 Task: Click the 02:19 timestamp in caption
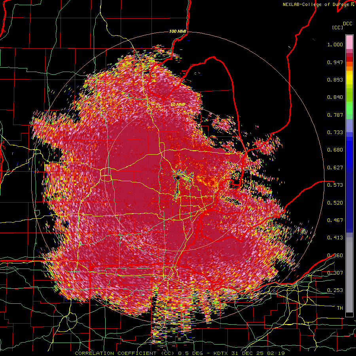click(276, 353)
